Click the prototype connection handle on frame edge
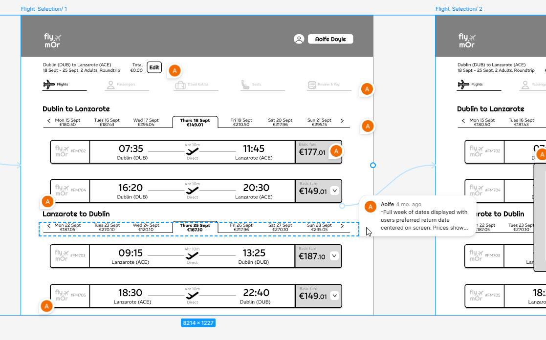The image size is (546, 340). [373, 165]
